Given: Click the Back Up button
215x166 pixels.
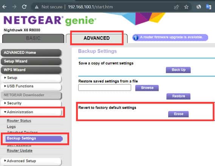Looking at the screenshot, I should [x=178, y=70].
